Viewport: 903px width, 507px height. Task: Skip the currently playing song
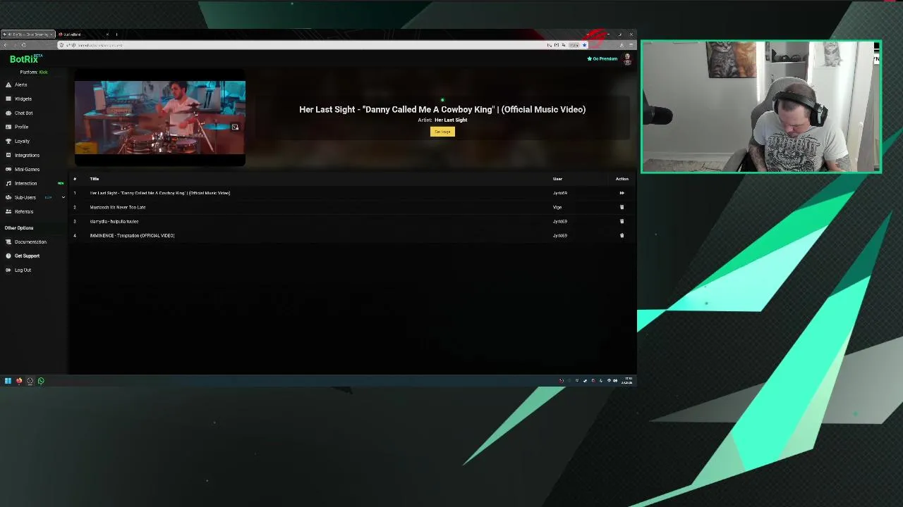(x=622, y=193)
